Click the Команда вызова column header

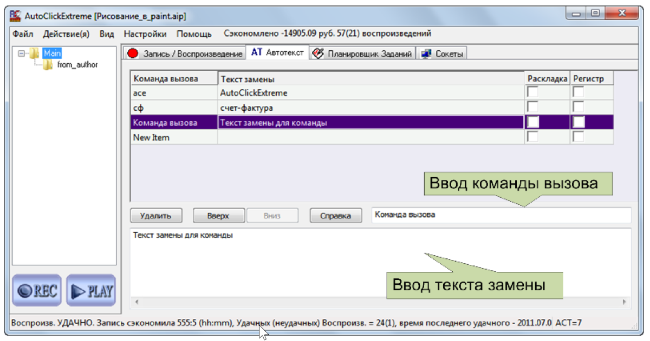(174, 79)
